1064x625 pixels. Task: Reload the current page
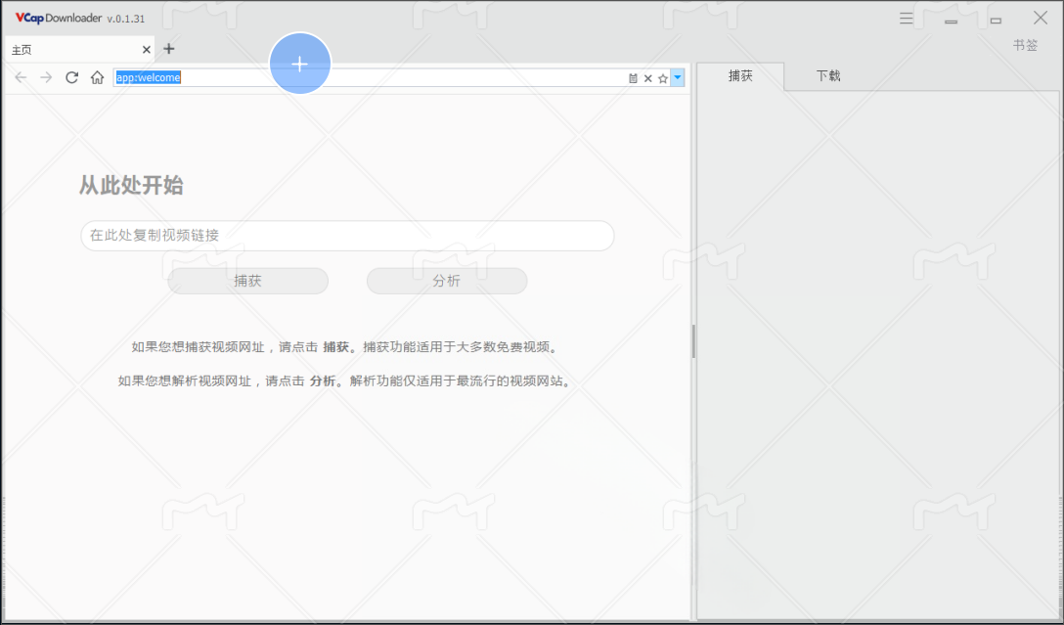click(x=71, y=77)
